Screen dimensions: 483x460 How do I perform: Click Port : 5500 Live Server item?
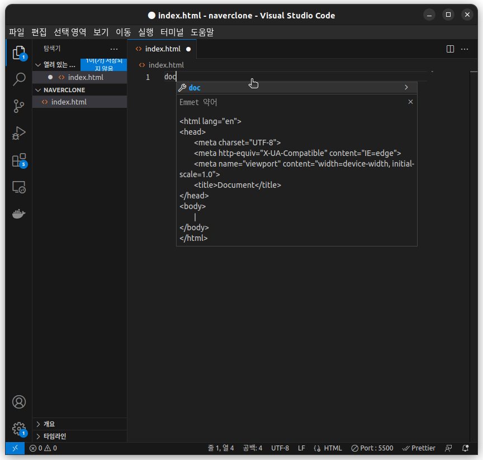click(372, 448)
